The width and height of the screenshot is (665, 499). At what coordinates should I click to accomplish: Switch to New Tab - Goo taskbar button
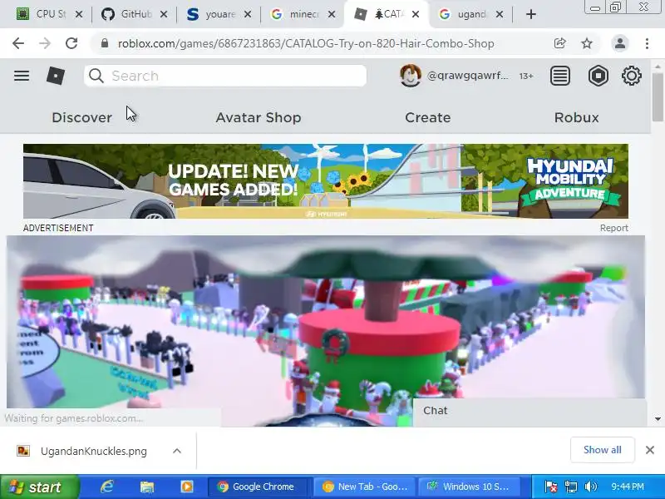364,487
